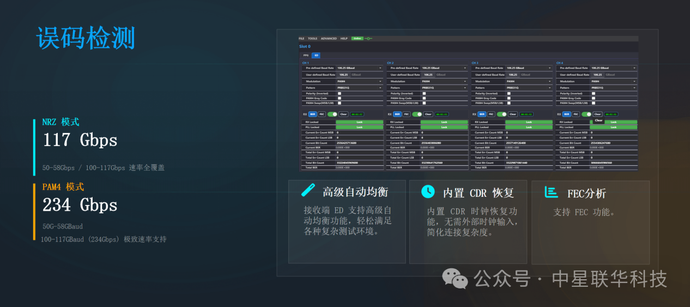Check Polarity (Inverted) for CH 1
690x307 pixels.
pyautogui.click(x=340, y=93)
